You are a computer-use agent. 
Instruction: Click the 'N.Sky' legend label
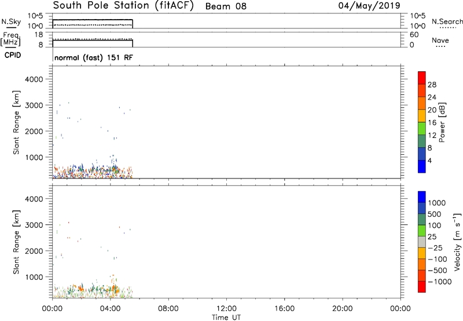(x=11, y=21)
